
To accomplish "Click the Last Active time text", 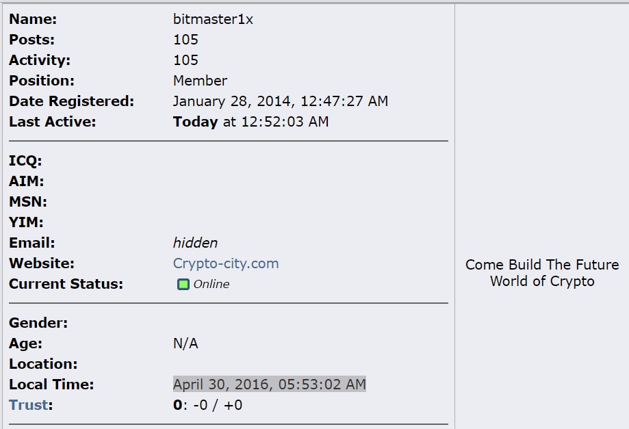I will point(251,122).
